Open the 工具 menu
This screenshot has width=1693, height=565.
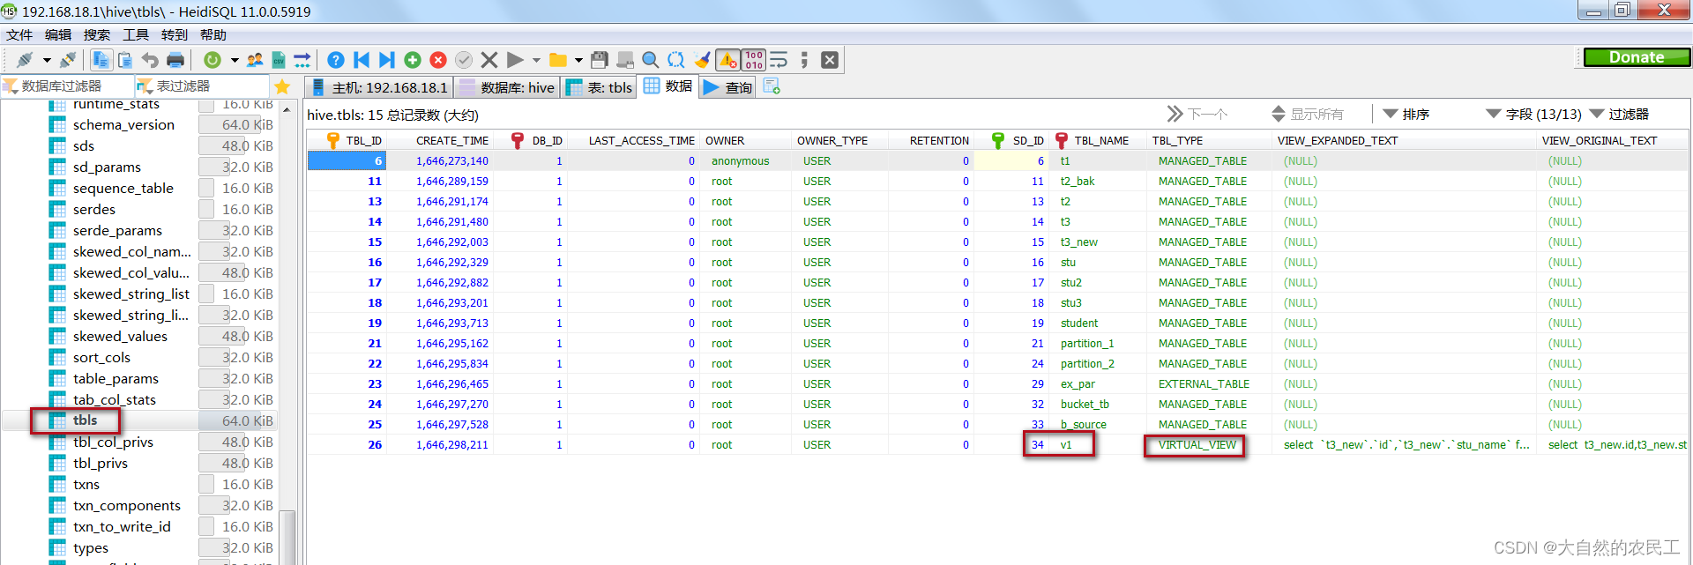136,35
